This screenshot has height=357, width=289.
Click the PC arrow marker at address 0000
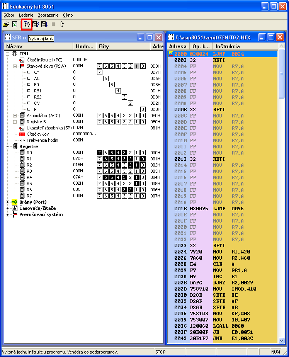(171, 54)
